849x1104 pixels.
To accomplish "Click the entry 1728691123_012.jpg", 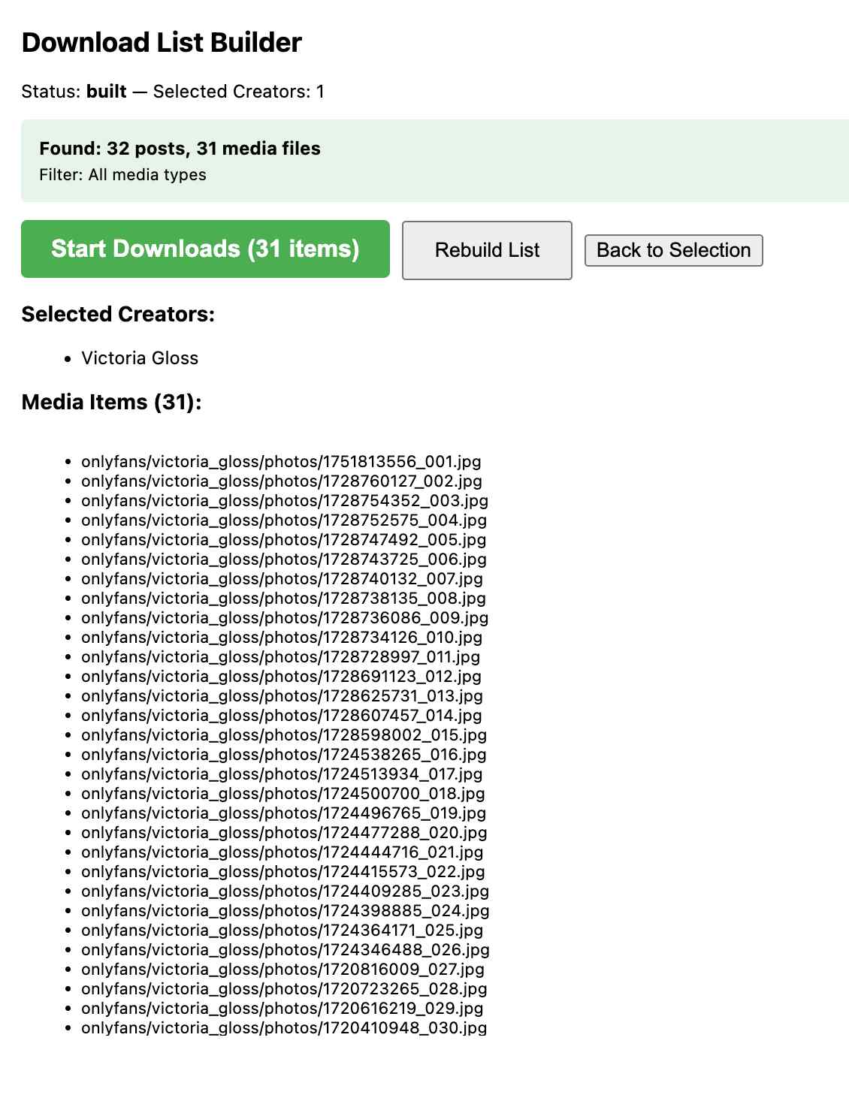I will pos(282,677).
